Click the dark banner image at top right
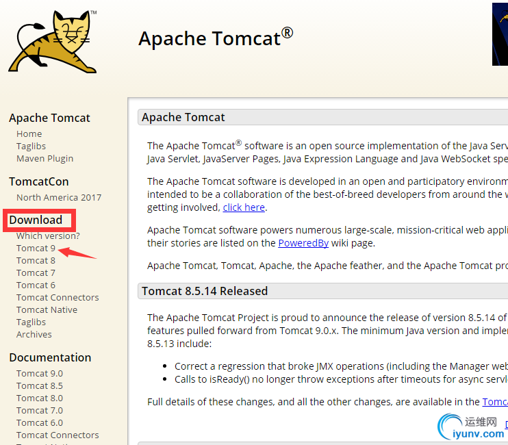This screenshot has height=445, width=508. click(x=500, y=34)
